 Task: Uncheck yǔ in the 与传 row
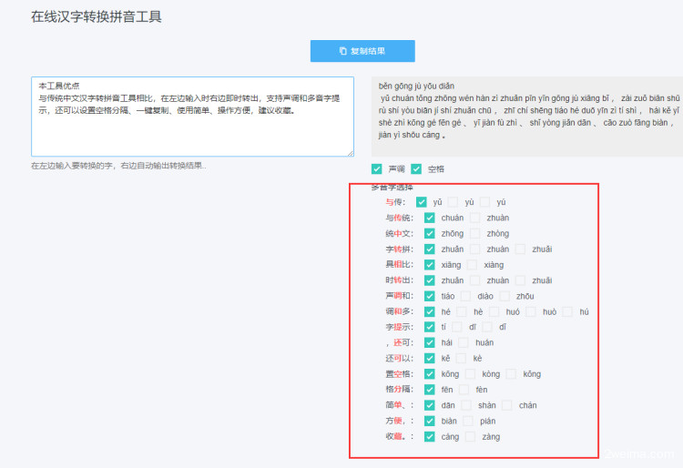tap(422, 202)
